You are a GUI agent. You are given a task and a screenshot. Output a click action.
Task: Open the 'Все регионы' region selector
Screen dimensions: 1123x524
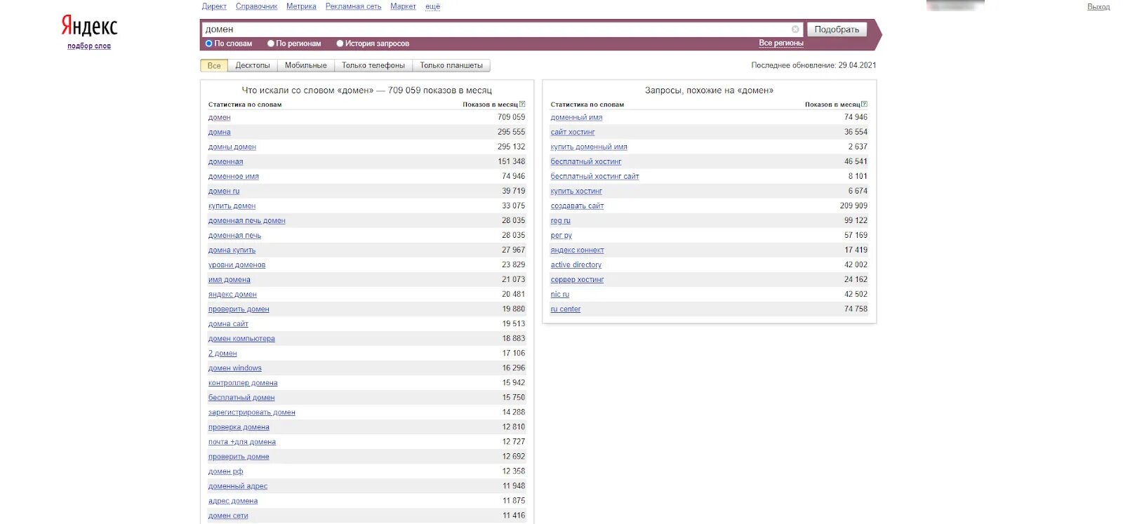point(781,43)
